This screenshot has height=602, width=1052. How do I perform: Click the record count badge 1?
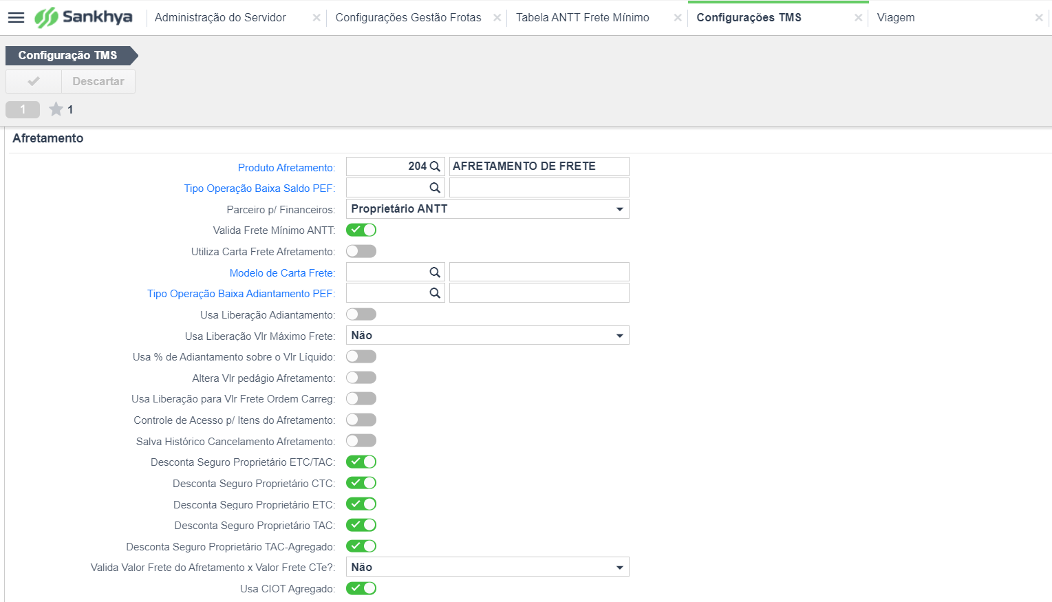click(x=23, y=109)
